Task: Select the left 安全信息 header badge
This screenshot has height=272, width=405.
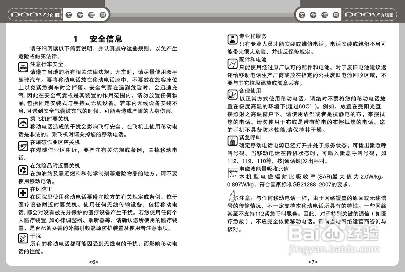Action: coord(86,14)
